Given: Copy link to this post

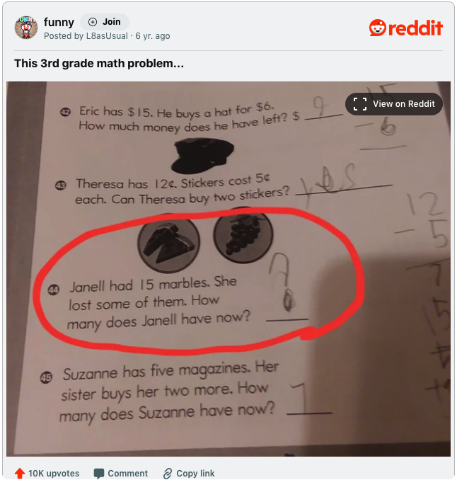Looking at the screenshot, I should coord(189,473).
